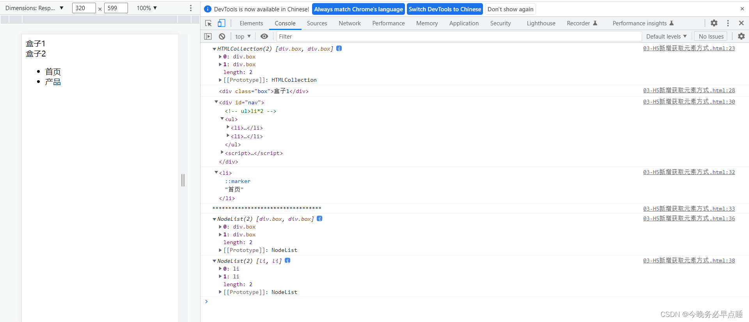Open the Memory tab
The height and width of the screenshot is (322, 749).
[427, 23]
